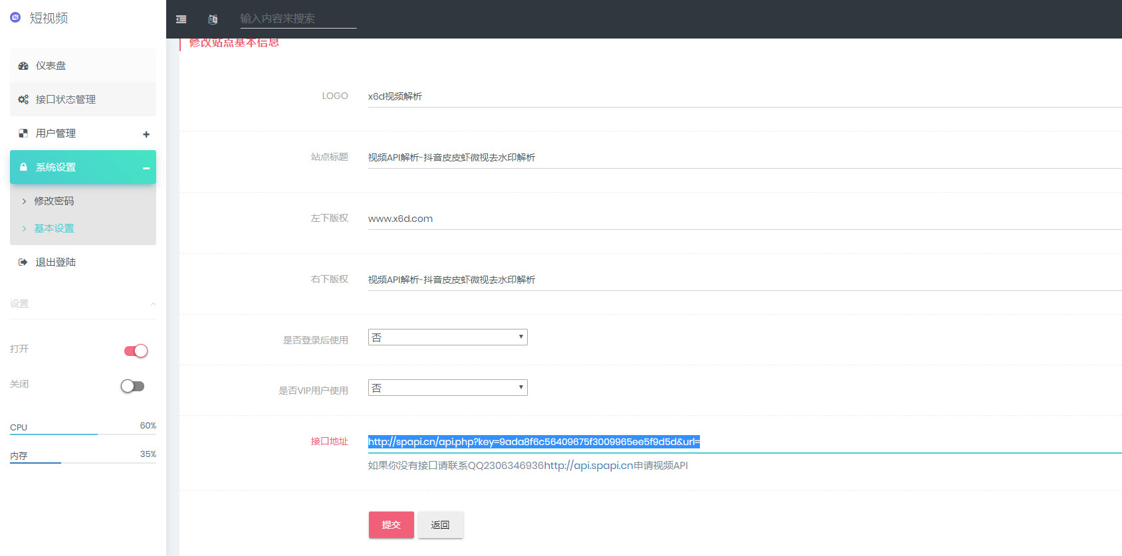The width and height of the screenshot is (1122, 556).
Task: Click the lock icon on 系统设置
Action: pyautogui.click(x=23, y=167)
